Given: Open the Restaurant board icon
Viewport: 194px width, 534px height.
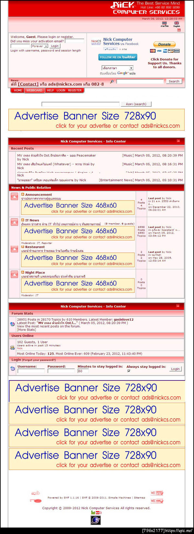Looking at the screenshot, I should [14, 249].
